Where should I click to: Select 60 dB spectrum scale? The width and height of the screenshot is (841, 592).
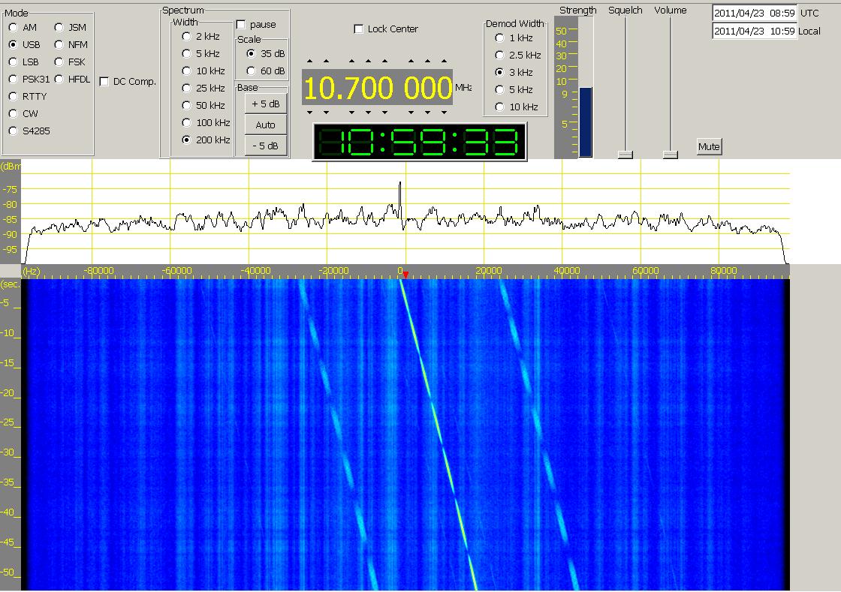point(251,71)
